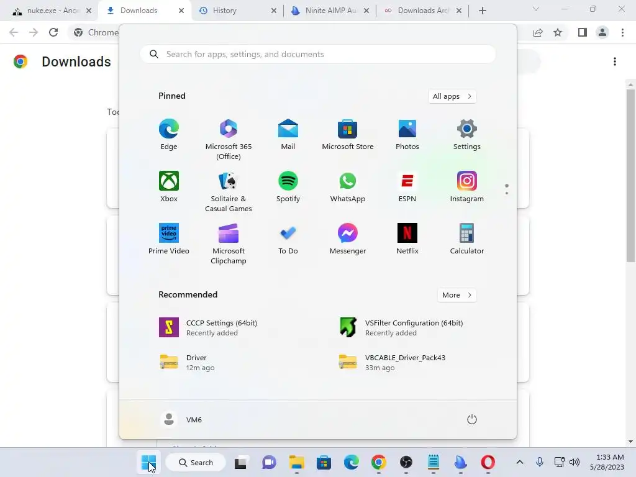This screenshot has height=477, width=636.
Task: Open Instagram from pinned apps
Action: (x=467, y=186)
